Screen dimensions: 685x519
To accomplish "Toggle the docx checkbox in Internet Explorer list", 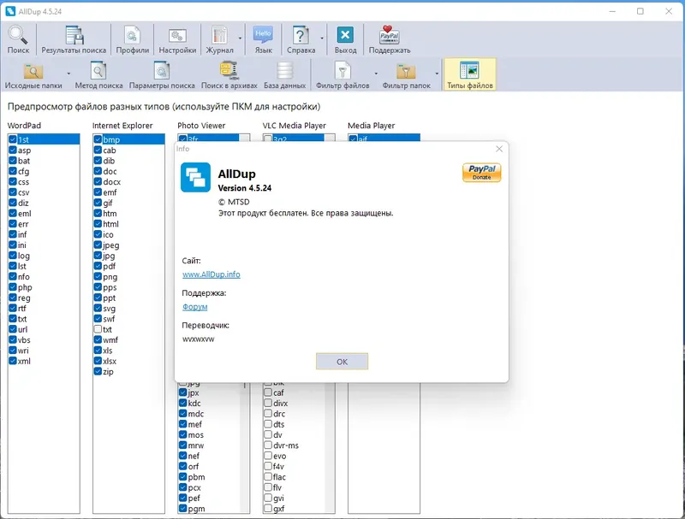I will pyautogui.click(x=98, y=182).
